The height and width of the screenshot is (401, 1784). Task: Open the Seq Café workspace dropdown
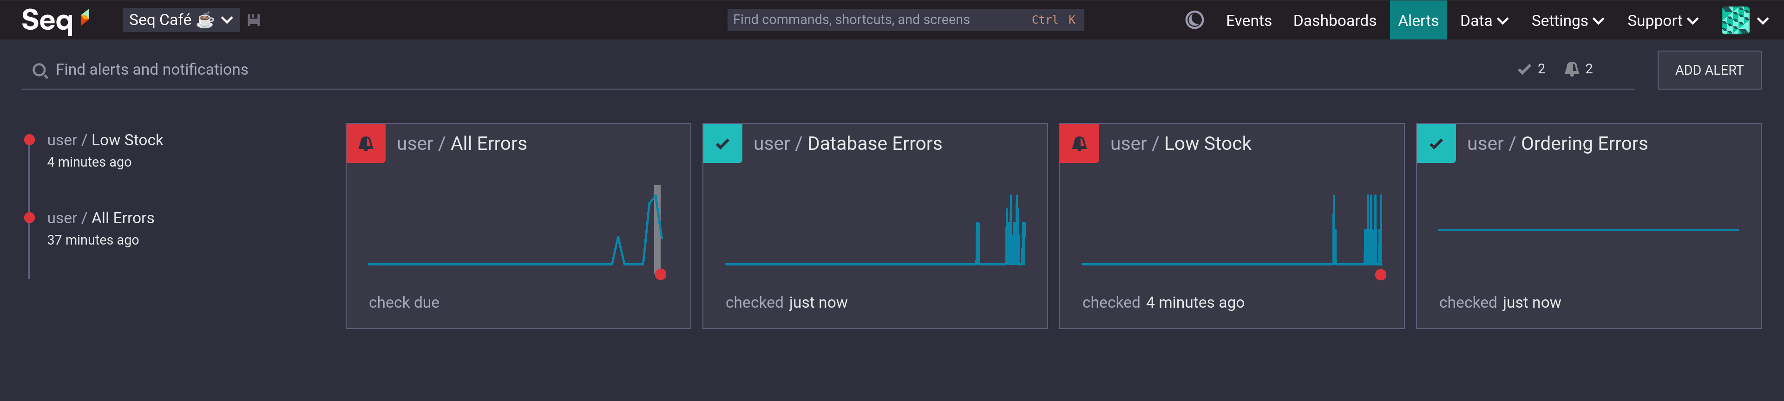181,20
